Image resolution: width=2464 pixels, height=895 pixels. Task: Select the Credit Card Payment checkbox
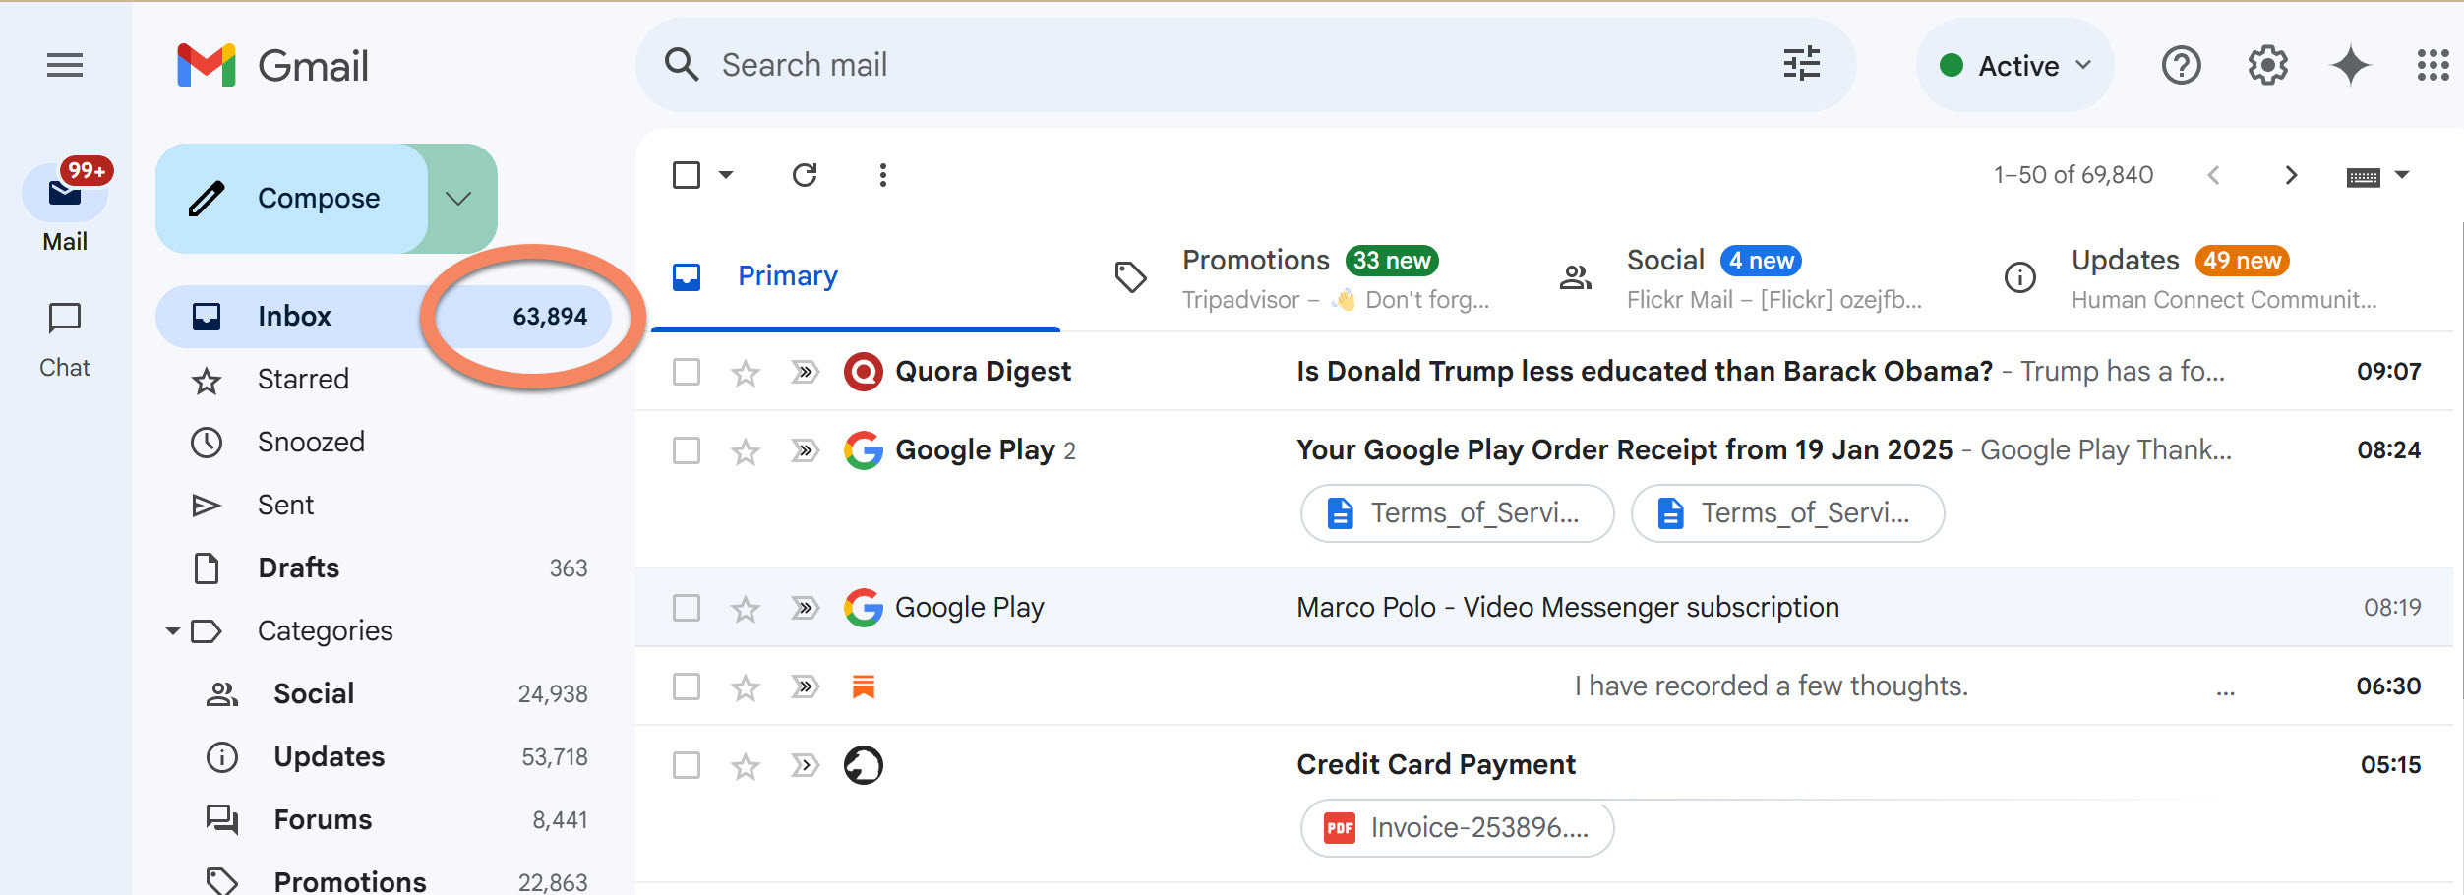pos(687,765)
